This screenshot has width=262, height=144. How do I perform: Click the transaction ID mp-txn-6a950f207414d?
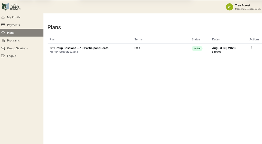(64, 52)
